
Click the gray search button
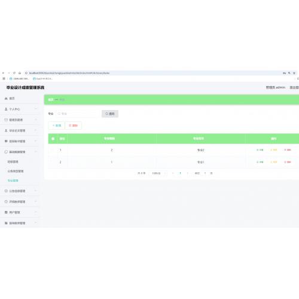[x=110, y=114]
